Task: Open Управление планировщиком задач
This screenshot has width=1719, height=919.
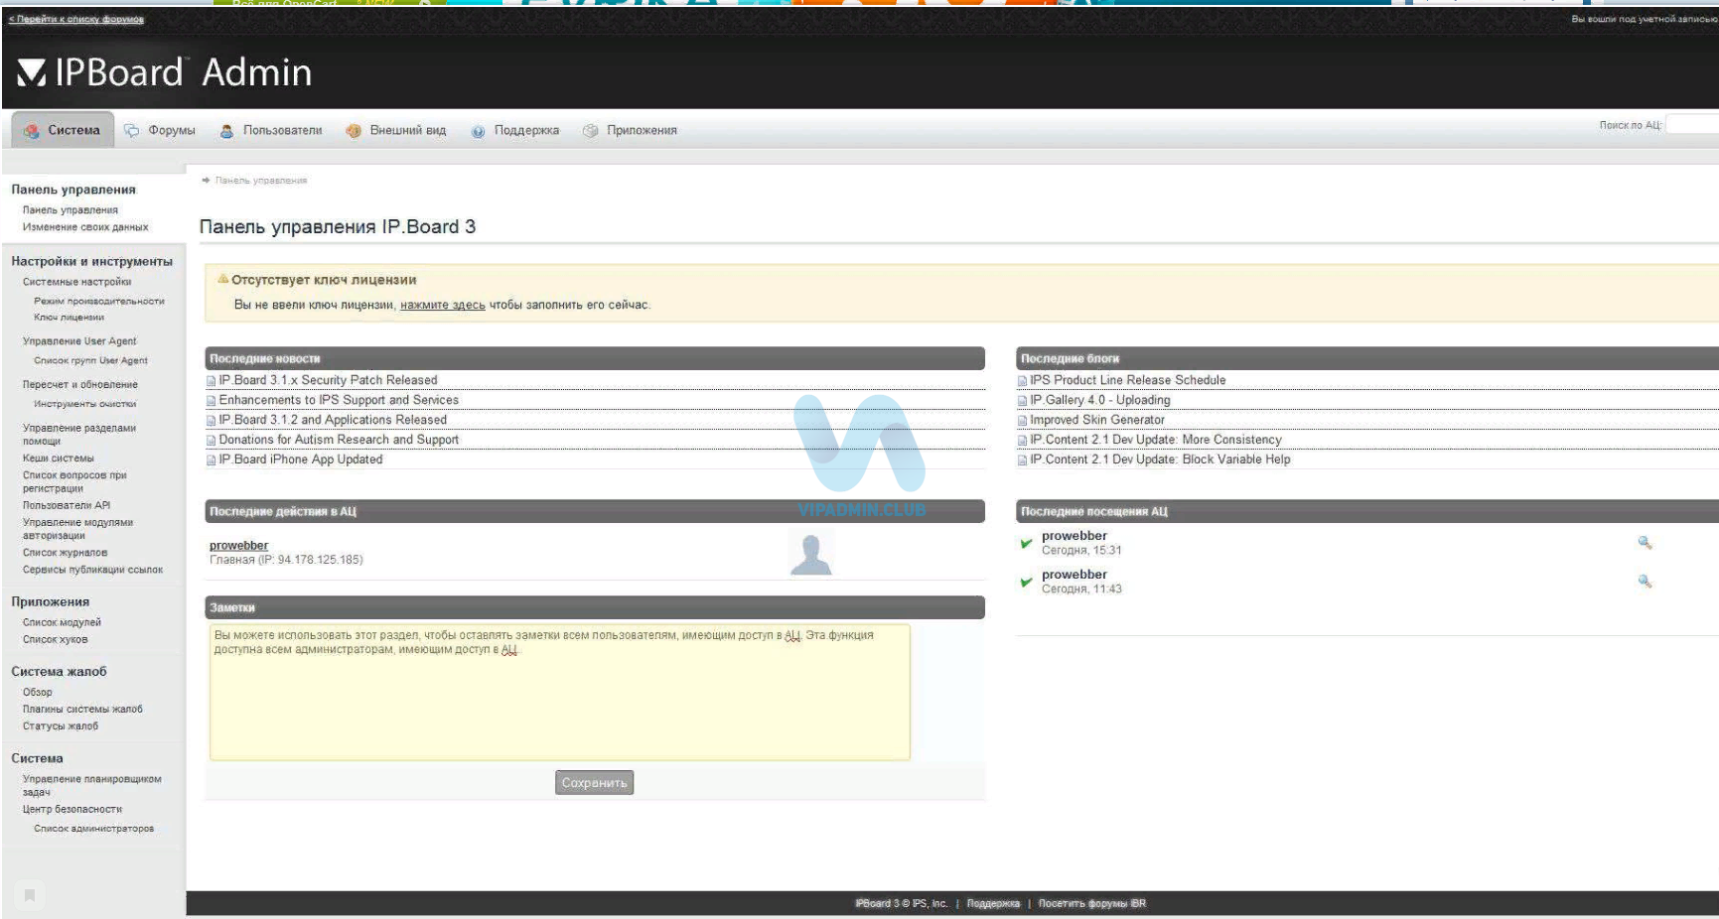Action: (x=91, y=786)
